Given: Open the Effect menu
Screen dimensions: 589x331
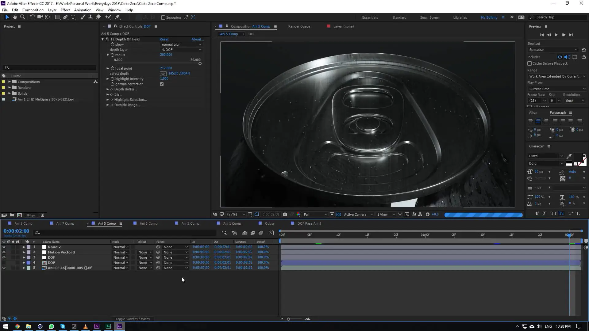Looking at the screenshot, I should 65,10.
